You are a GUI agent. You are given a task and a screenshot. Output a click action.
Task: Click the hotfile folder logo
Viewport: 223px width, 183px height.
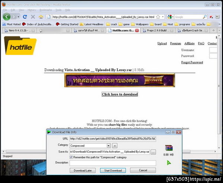pos(20,46)
